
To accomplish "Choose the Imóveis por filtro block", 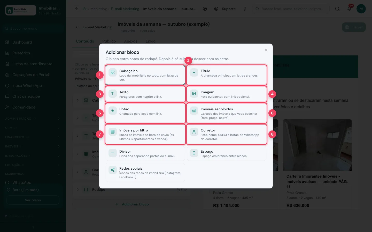I will [145, 134].
